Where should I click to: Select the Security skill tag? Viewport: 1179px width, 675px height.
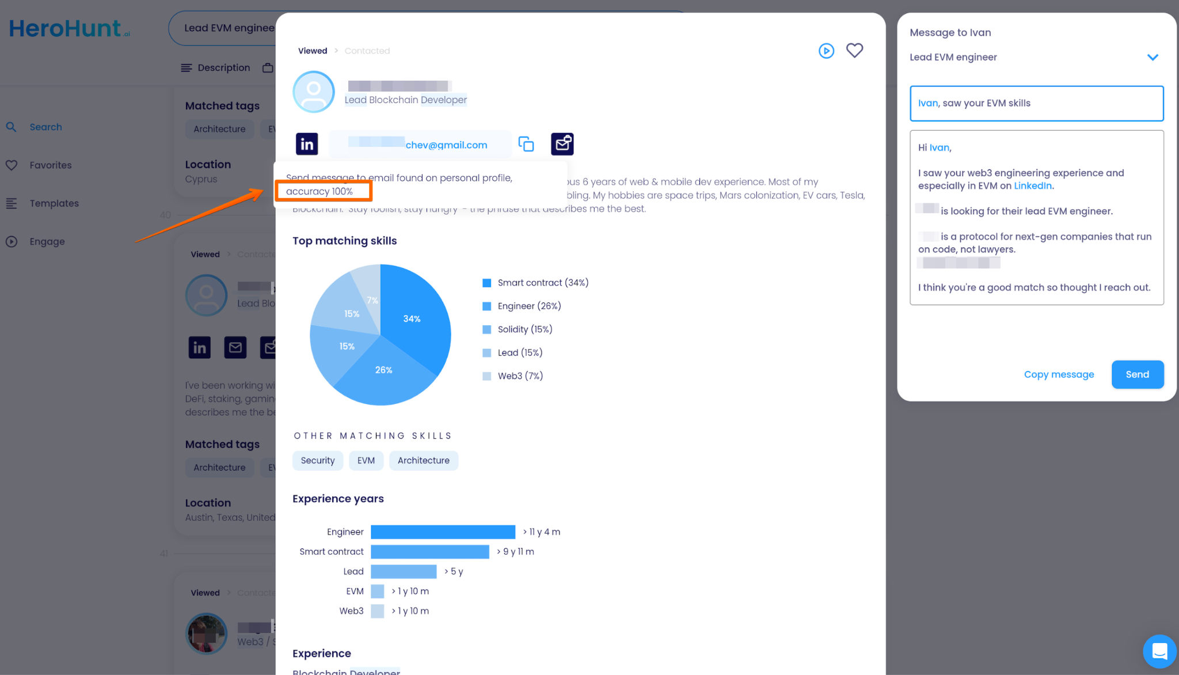pyautogui.click(x=317, y=461)
